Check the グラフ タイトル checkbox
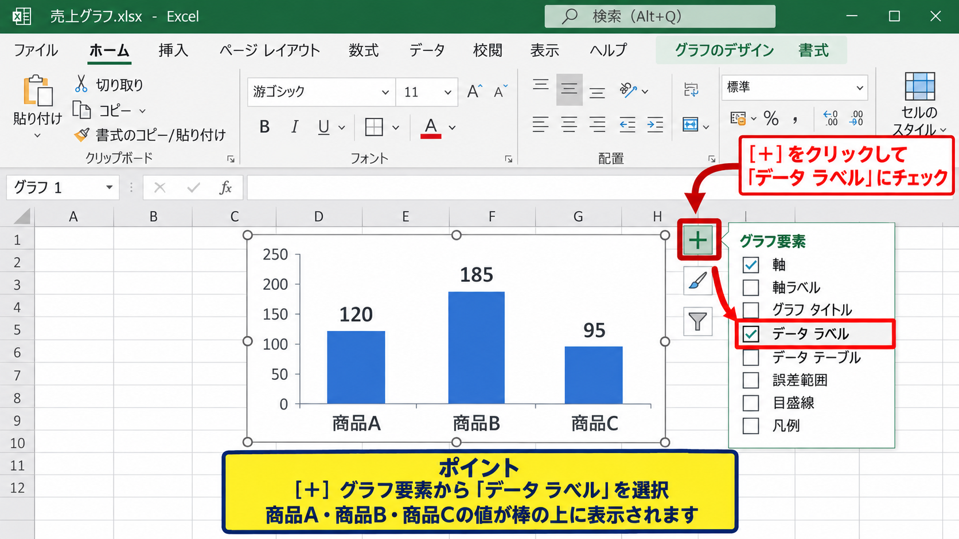This screenshot has height=539, width=959. (x=750, y=310)
